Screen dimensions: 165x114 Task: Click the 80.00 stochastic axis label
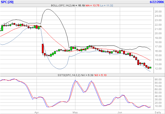(158, 83)
